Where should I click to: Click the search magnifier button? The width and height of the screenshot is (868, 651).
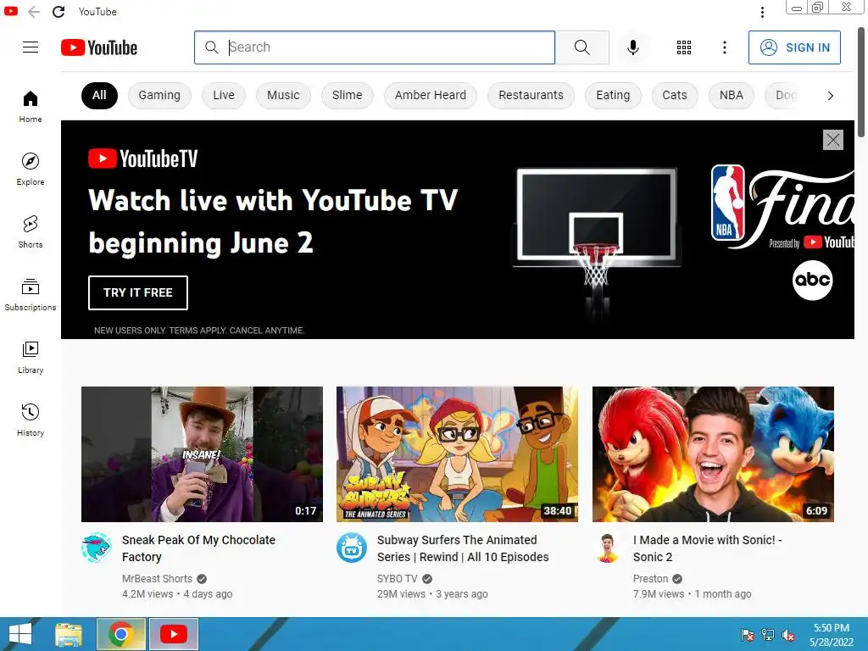581,47
